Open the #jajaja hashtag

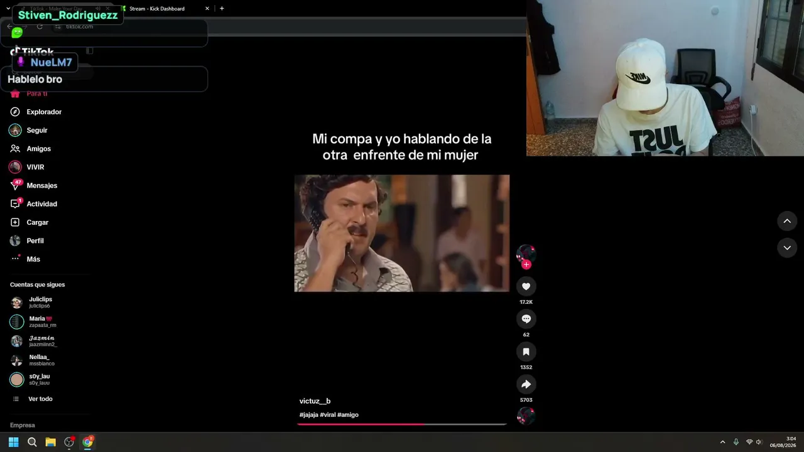point(308,415)
